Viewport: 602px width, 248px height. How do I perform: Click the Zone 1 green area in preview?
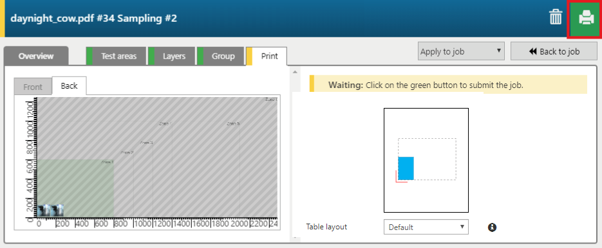(x=75, y=182)
